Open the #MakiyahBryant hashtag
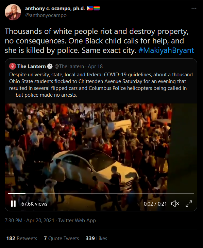The image size is (203, 248). pos(166,50)
